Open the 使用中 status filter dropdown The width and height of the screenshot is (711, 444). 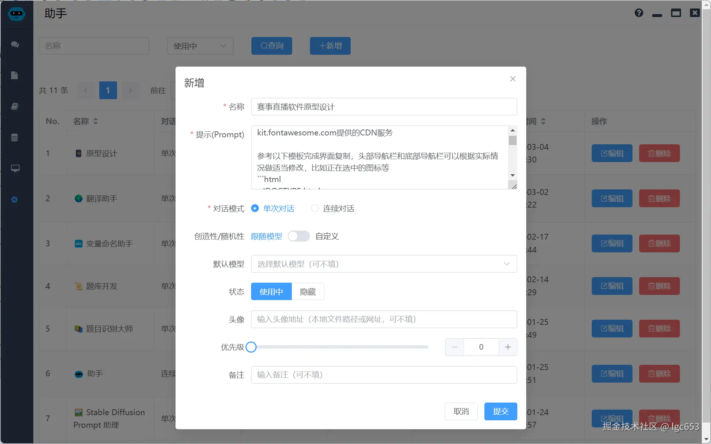(200, 46)
